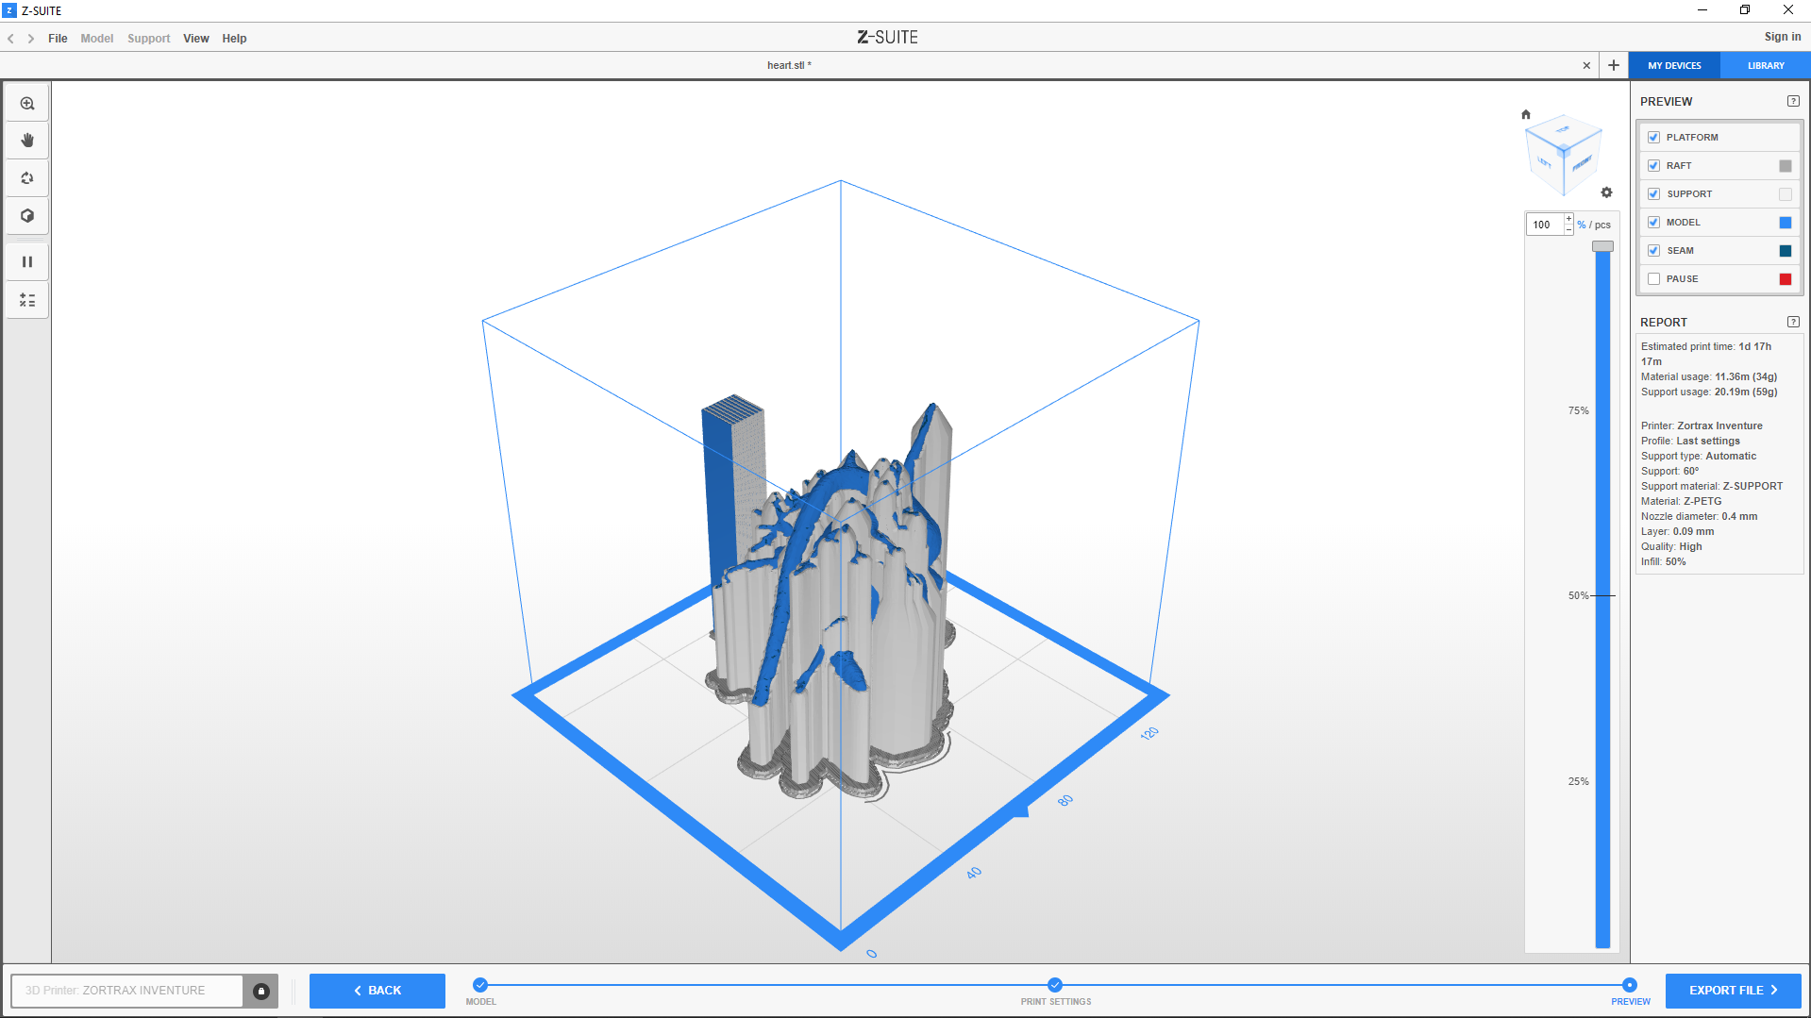The height and width of the screenshot is (1018, 1811).
Task: Uncheck the PLATFORM visibility checkbox
Action: pos(1653,138)
